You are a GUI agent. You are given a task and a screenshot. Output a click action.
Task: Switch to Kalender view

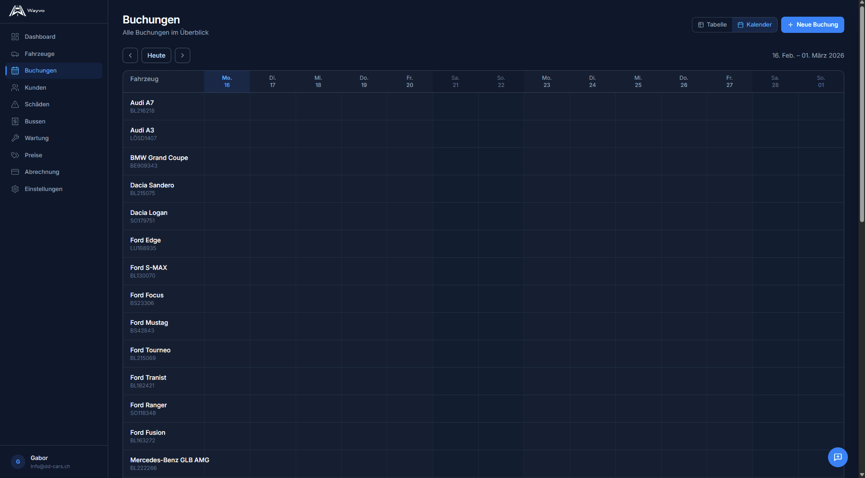pos(755,25)
